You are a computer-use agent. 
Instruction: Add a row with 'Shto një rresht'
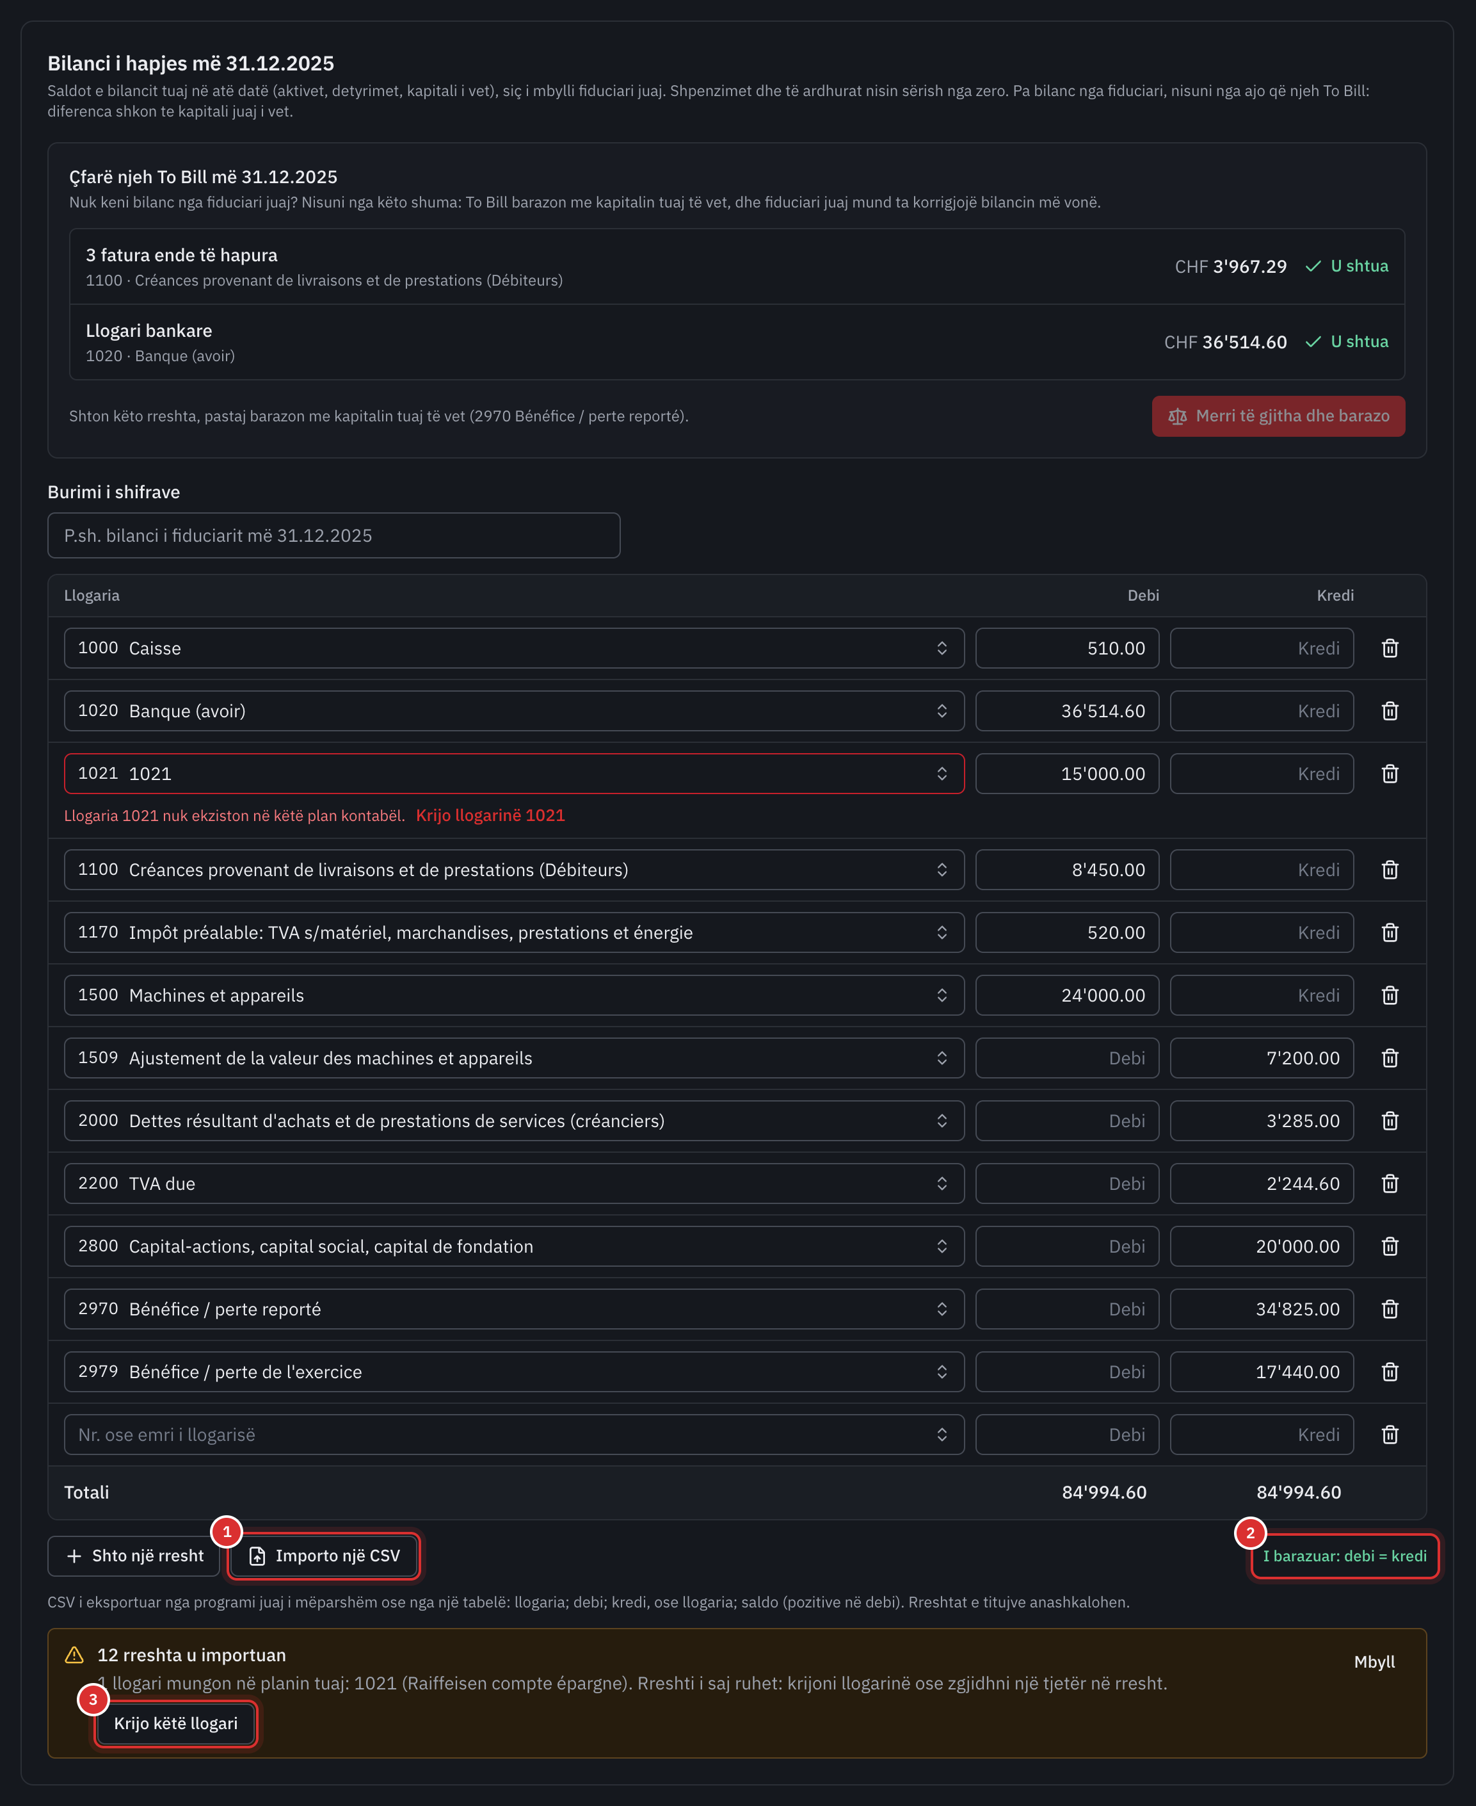[x=134, y=1556]
